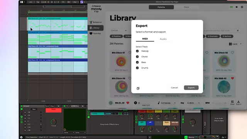
Task: Click the speaker volume icon in plugin header
Action: [237, 7]
